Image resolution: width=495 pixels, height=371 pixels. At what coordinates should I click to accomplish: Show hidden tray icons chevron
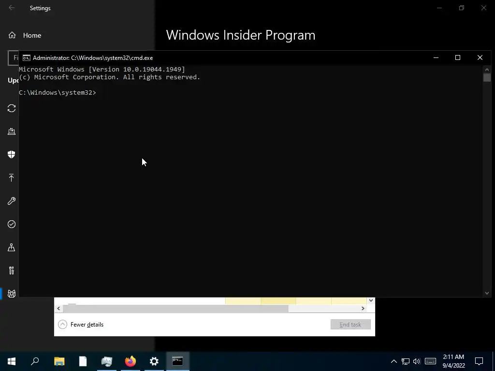393,361
